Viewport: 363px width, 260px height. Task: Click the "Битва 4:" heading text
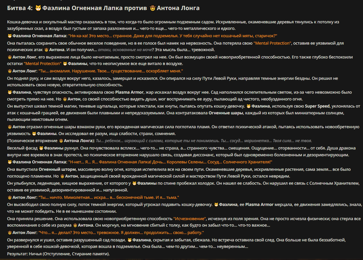[20, 8]
